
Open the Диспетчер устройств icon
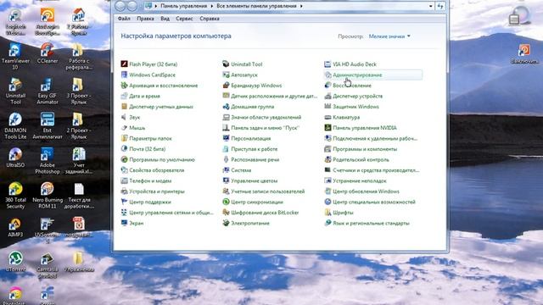point(327,96)
